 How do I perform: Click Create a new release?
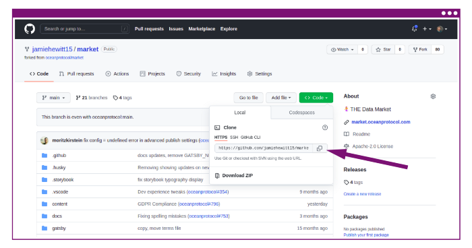pos(362,194)
